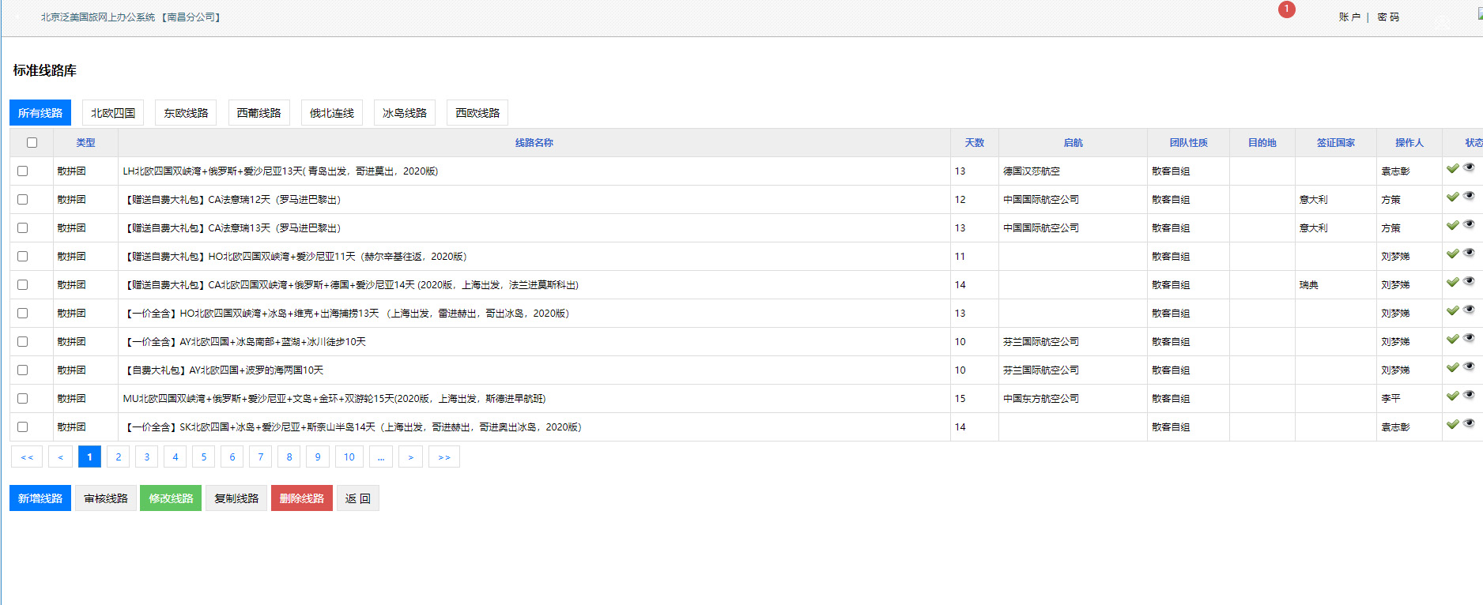
Task: Click the 账户 link at top
Action: click(1349, 17)
